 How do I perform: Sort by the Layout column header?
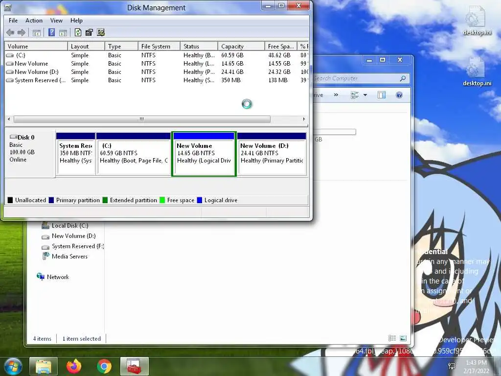pos(86,47)
